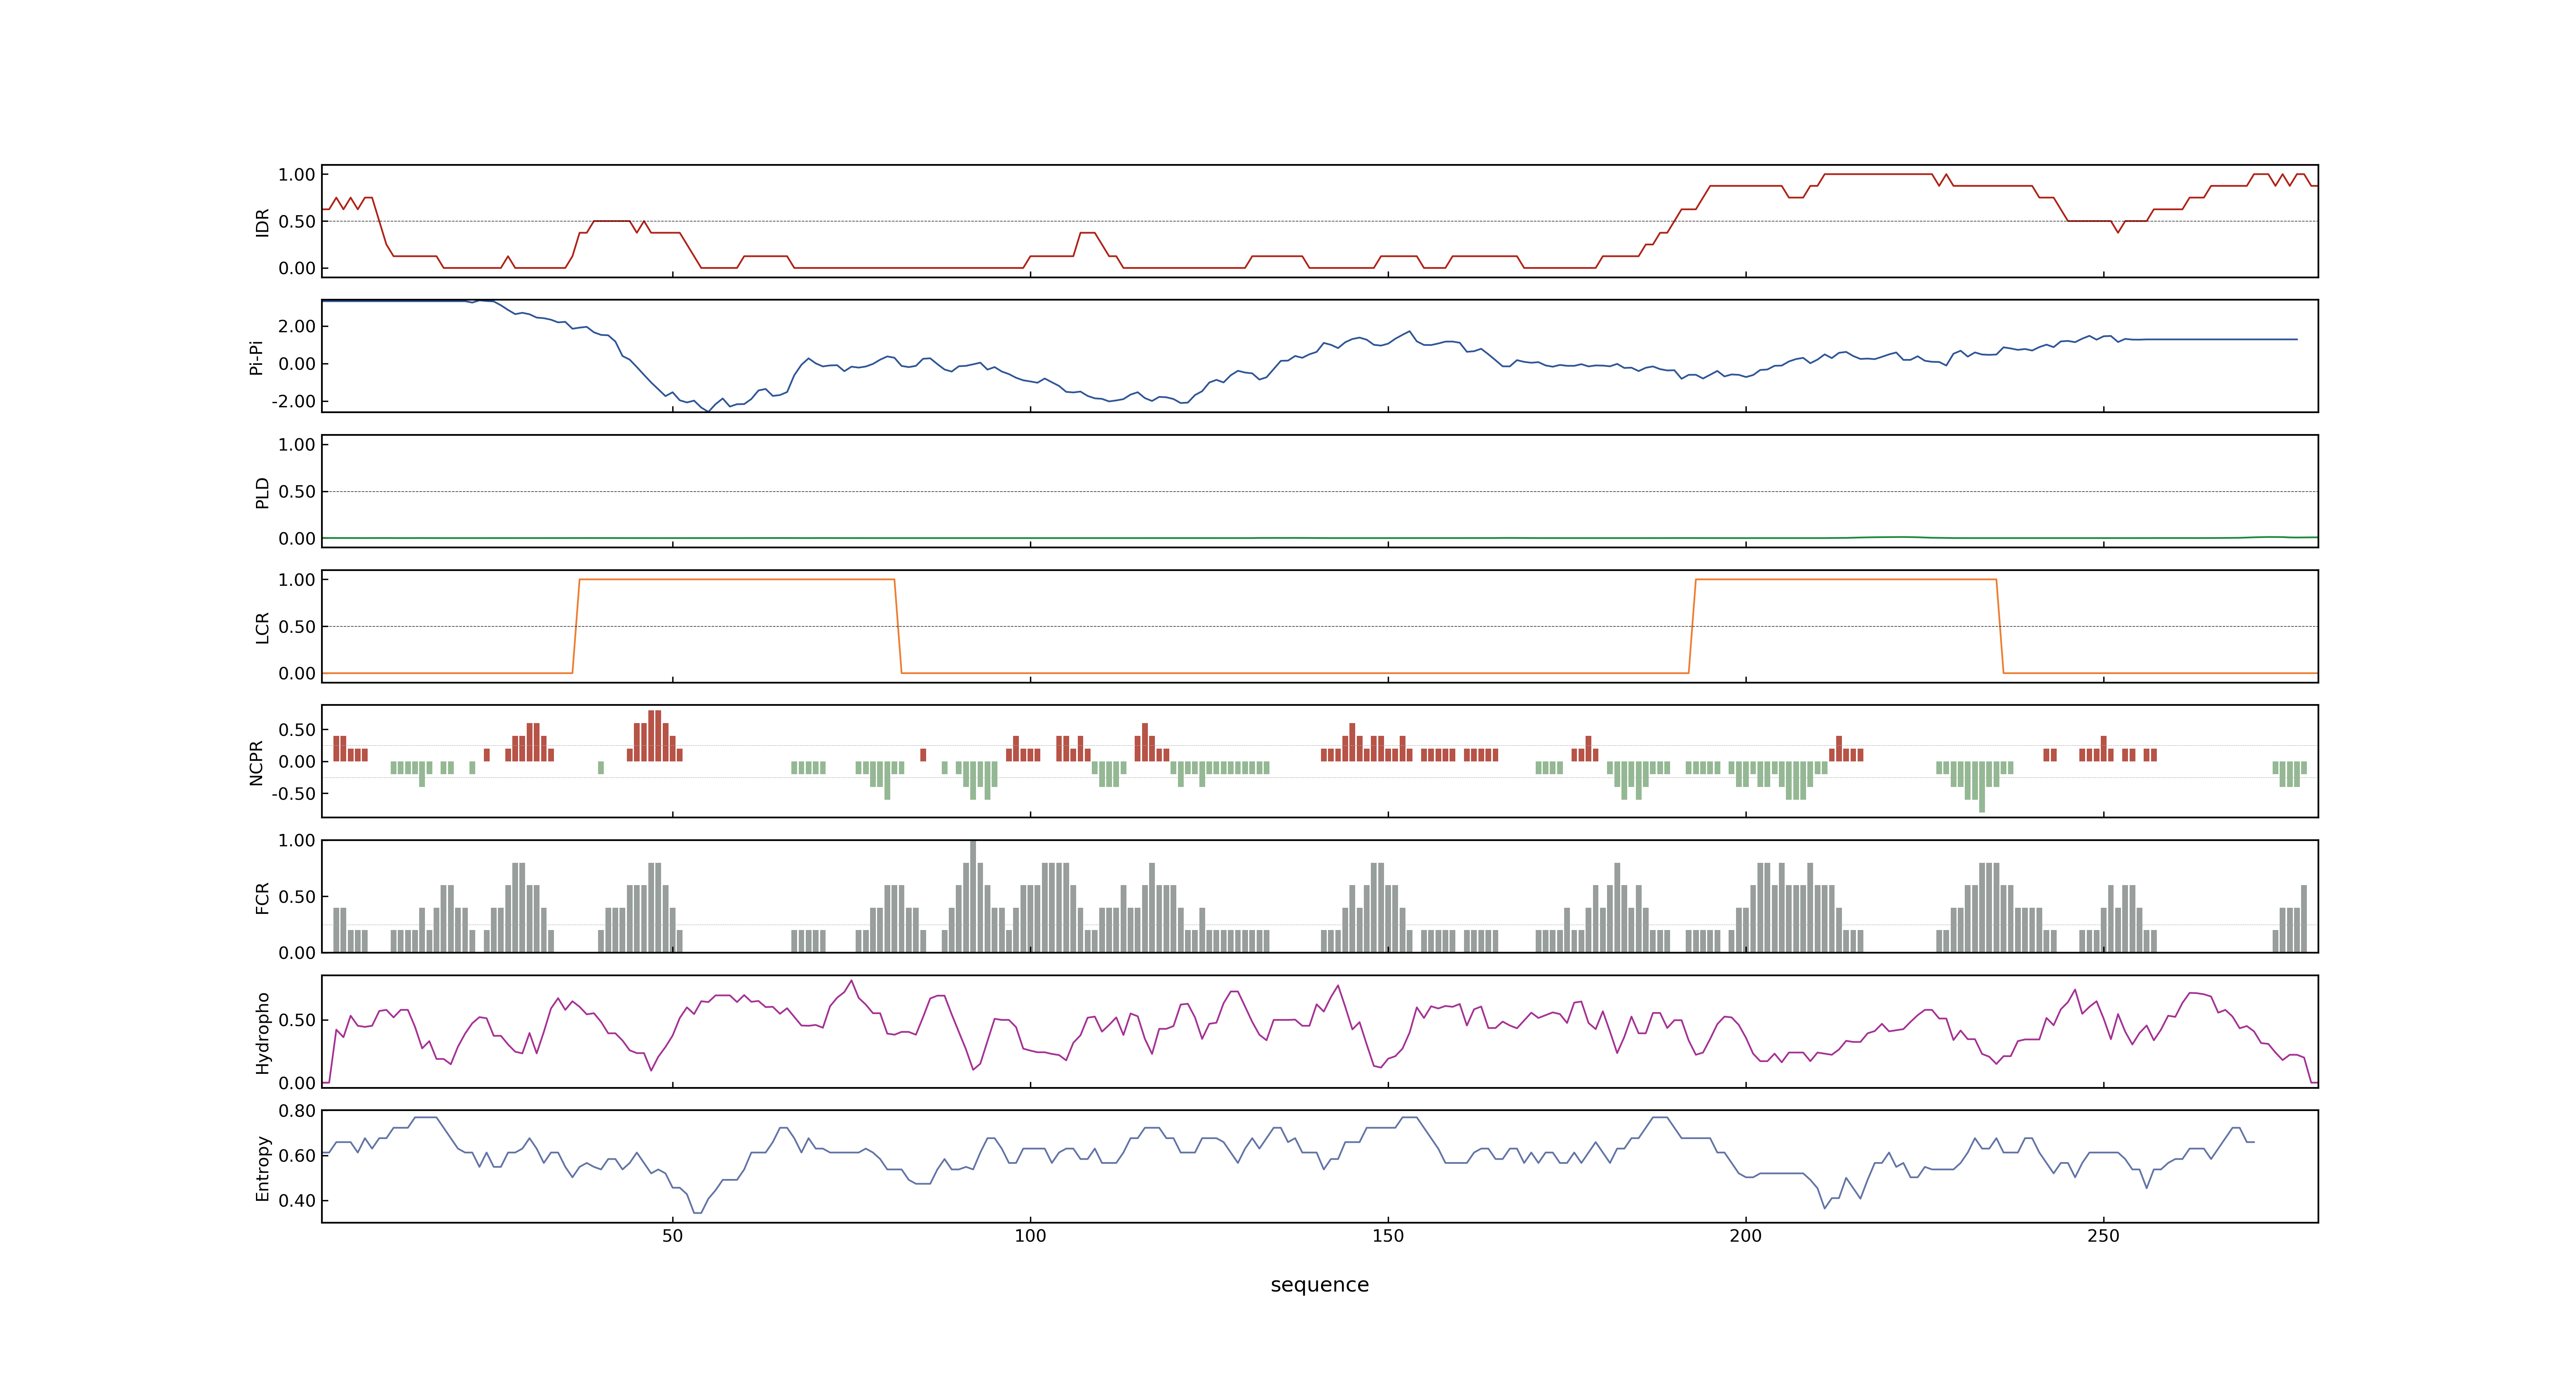
Task: Click the 1.00 tick of FCR panel
Action: (x=297, y=841)
